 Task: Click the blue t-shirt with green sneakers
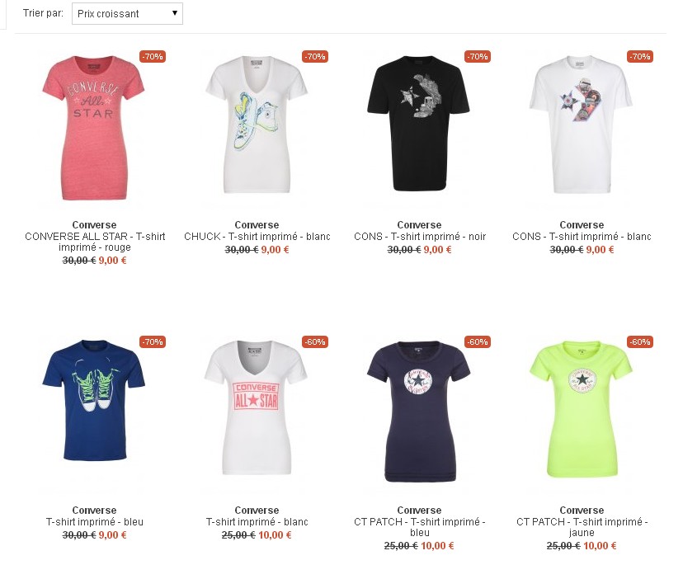tap(94, 400)
